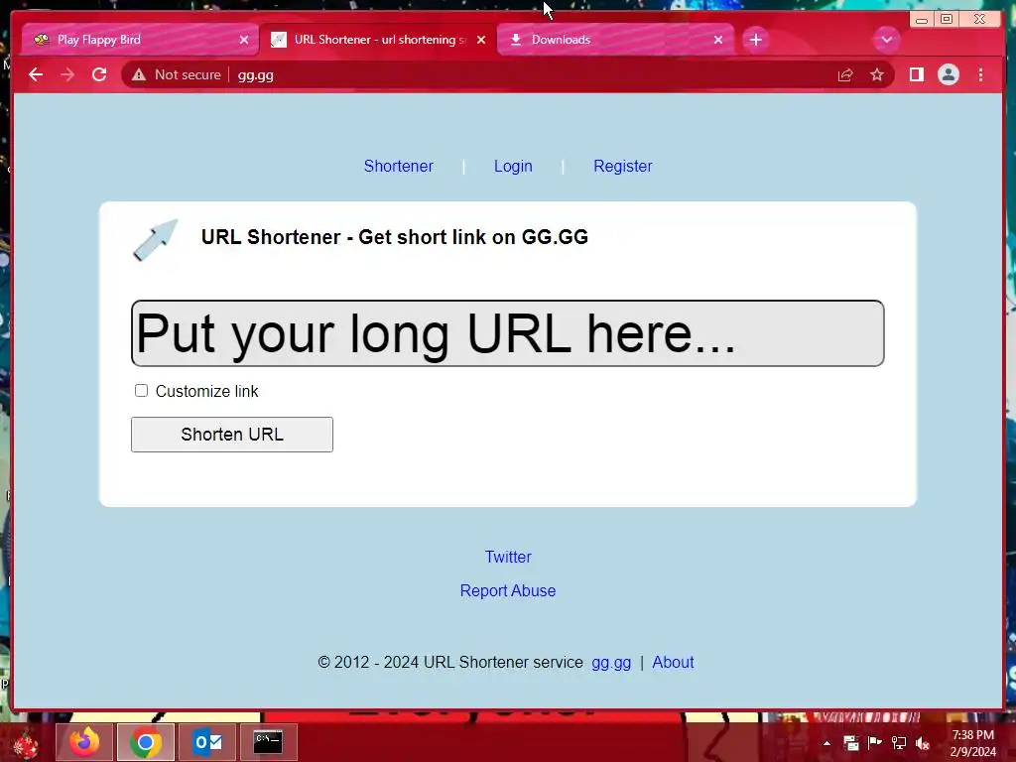Maximize the Chrome window

click(x=946, y=20)
